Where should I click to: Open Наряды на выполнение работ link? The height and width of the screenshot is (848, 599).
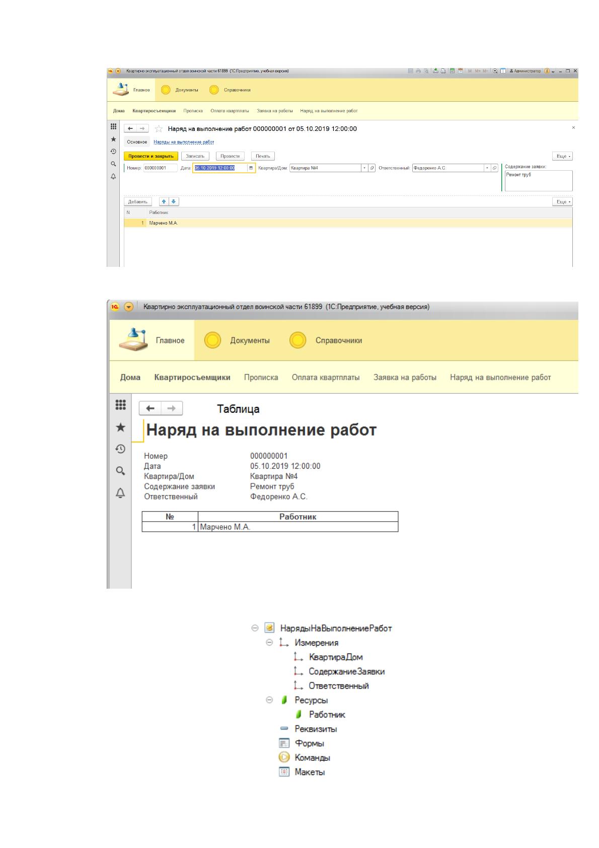[184, 143]
